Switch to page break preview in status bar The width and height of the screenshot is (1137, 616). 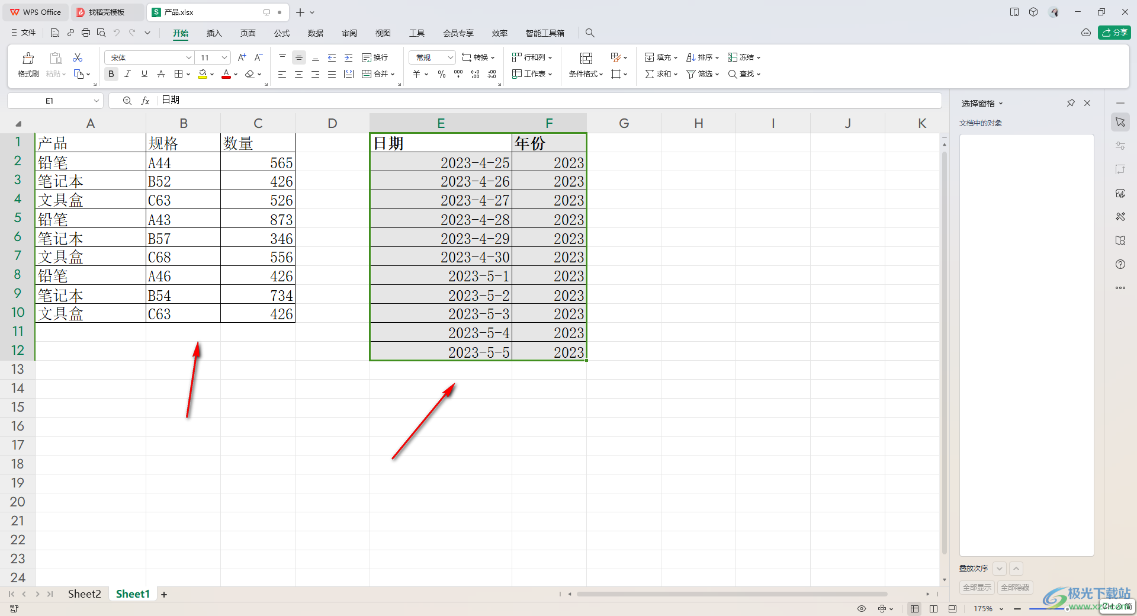click(x=952, y=608)
